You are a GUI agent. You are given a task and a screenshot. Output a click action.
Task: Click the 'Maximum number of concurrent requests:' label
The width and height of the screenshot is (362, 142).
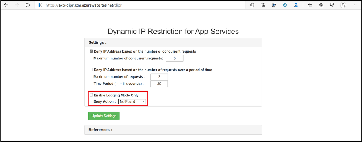coord(128,58)
